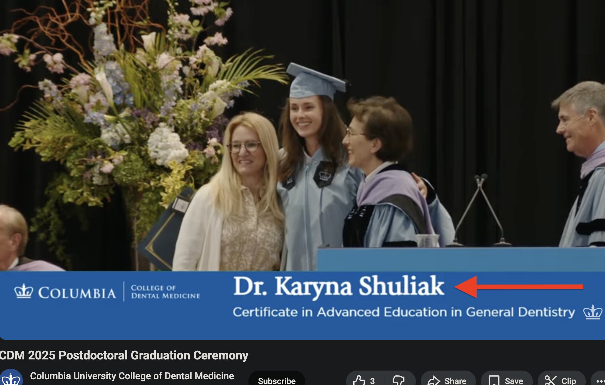Click the like count number 3
This screenshot has width=605, height=385.
point(373,381)
